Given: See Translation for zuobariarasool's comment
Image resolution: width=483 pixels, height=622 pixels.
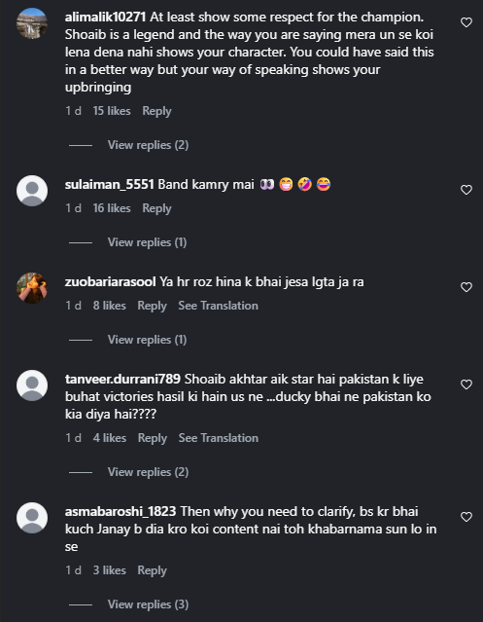Looking at the screenshot, I should tap(218, 306).
